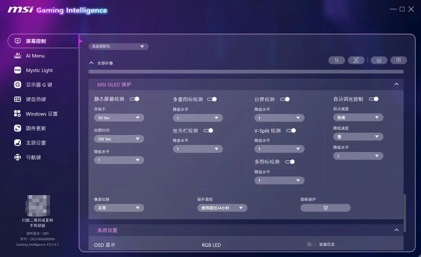Click the 扫描二维码或复制手机链接 text

click(x=38, y=223)
